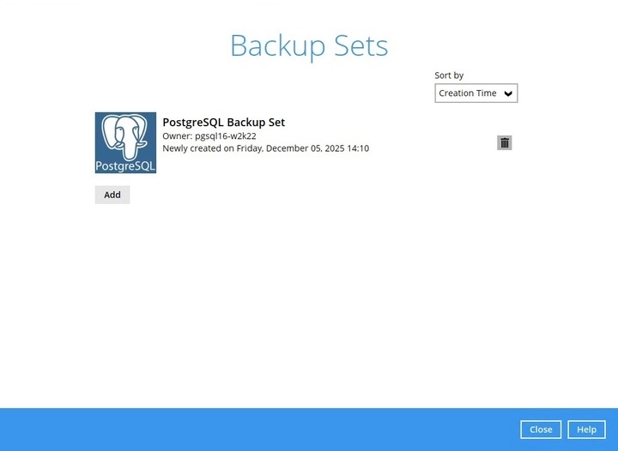
Task: Open the PostgreSQL Backup Set title
Action: [x=223, y=123]
